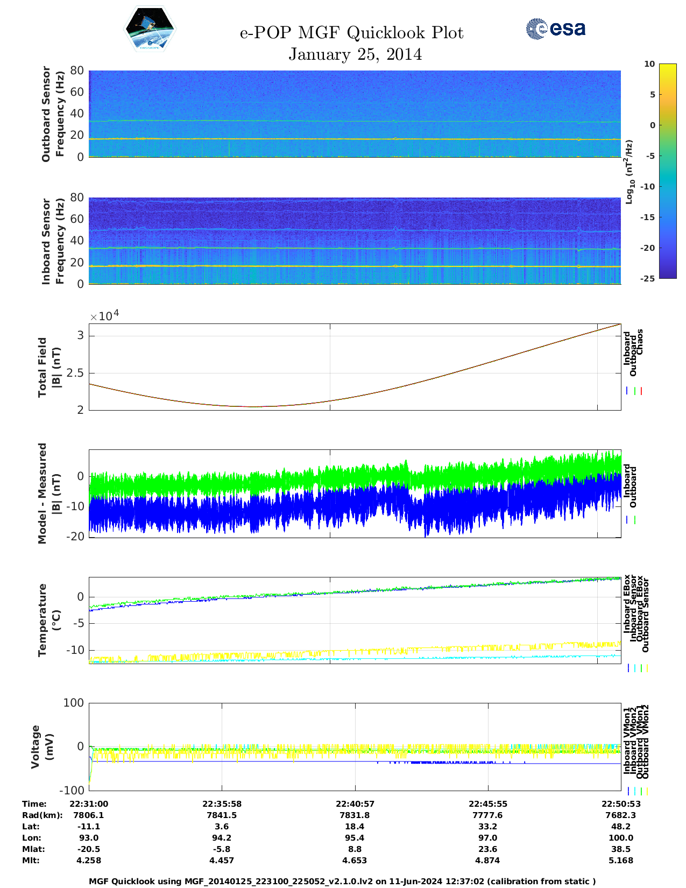Click the ×10^4 exponent label
This screenshot has width=686, height=888.
click(x=104, y=316)
